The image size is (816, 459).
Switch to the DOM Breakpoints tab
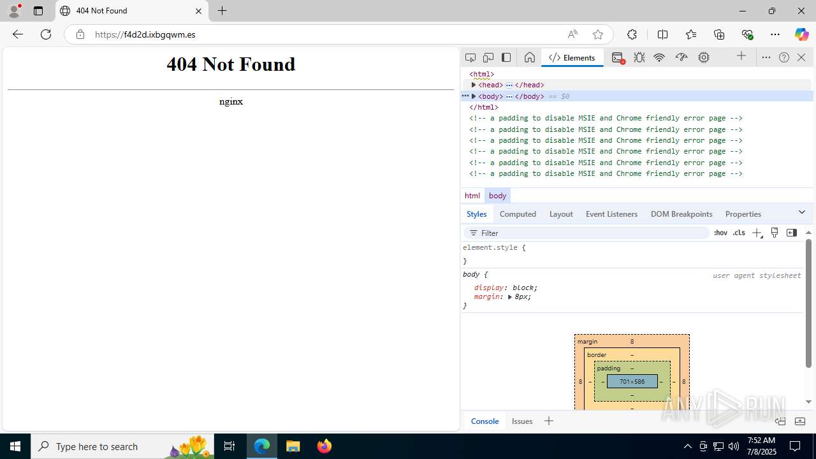tap(681, 214)
